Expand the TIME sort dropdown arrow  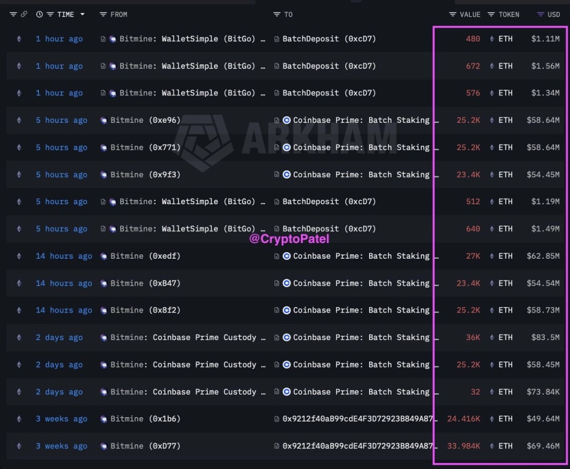(82, 14)
